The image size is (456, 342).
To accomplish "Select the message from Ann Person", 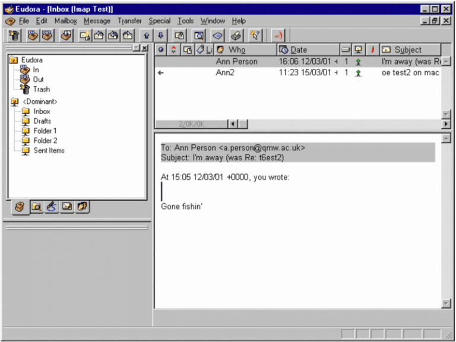I will click(298, 61).
